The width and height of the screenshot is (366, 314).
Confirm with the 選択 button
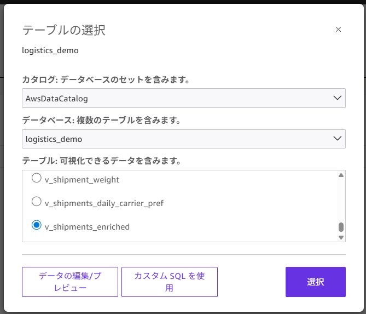pos(316,282)
